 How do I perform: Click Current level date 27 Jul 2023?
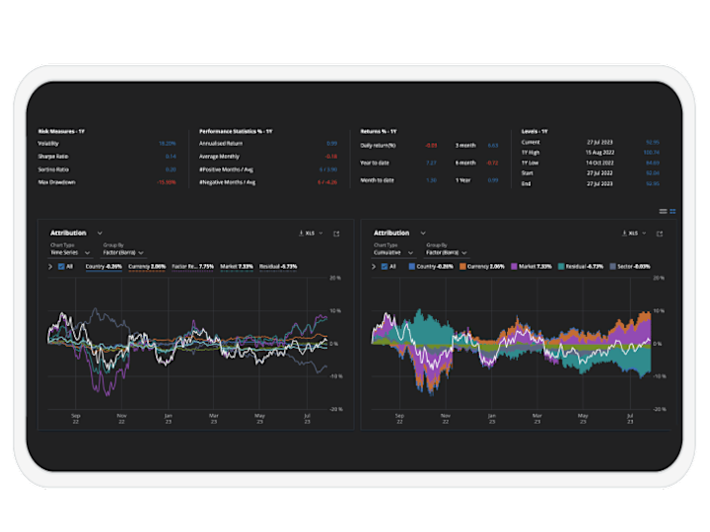600,142
